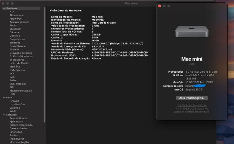This screenshot has height=144, width=234.
Task: Collapse the Hardware section chevron
Action: [x=4, y=8]
